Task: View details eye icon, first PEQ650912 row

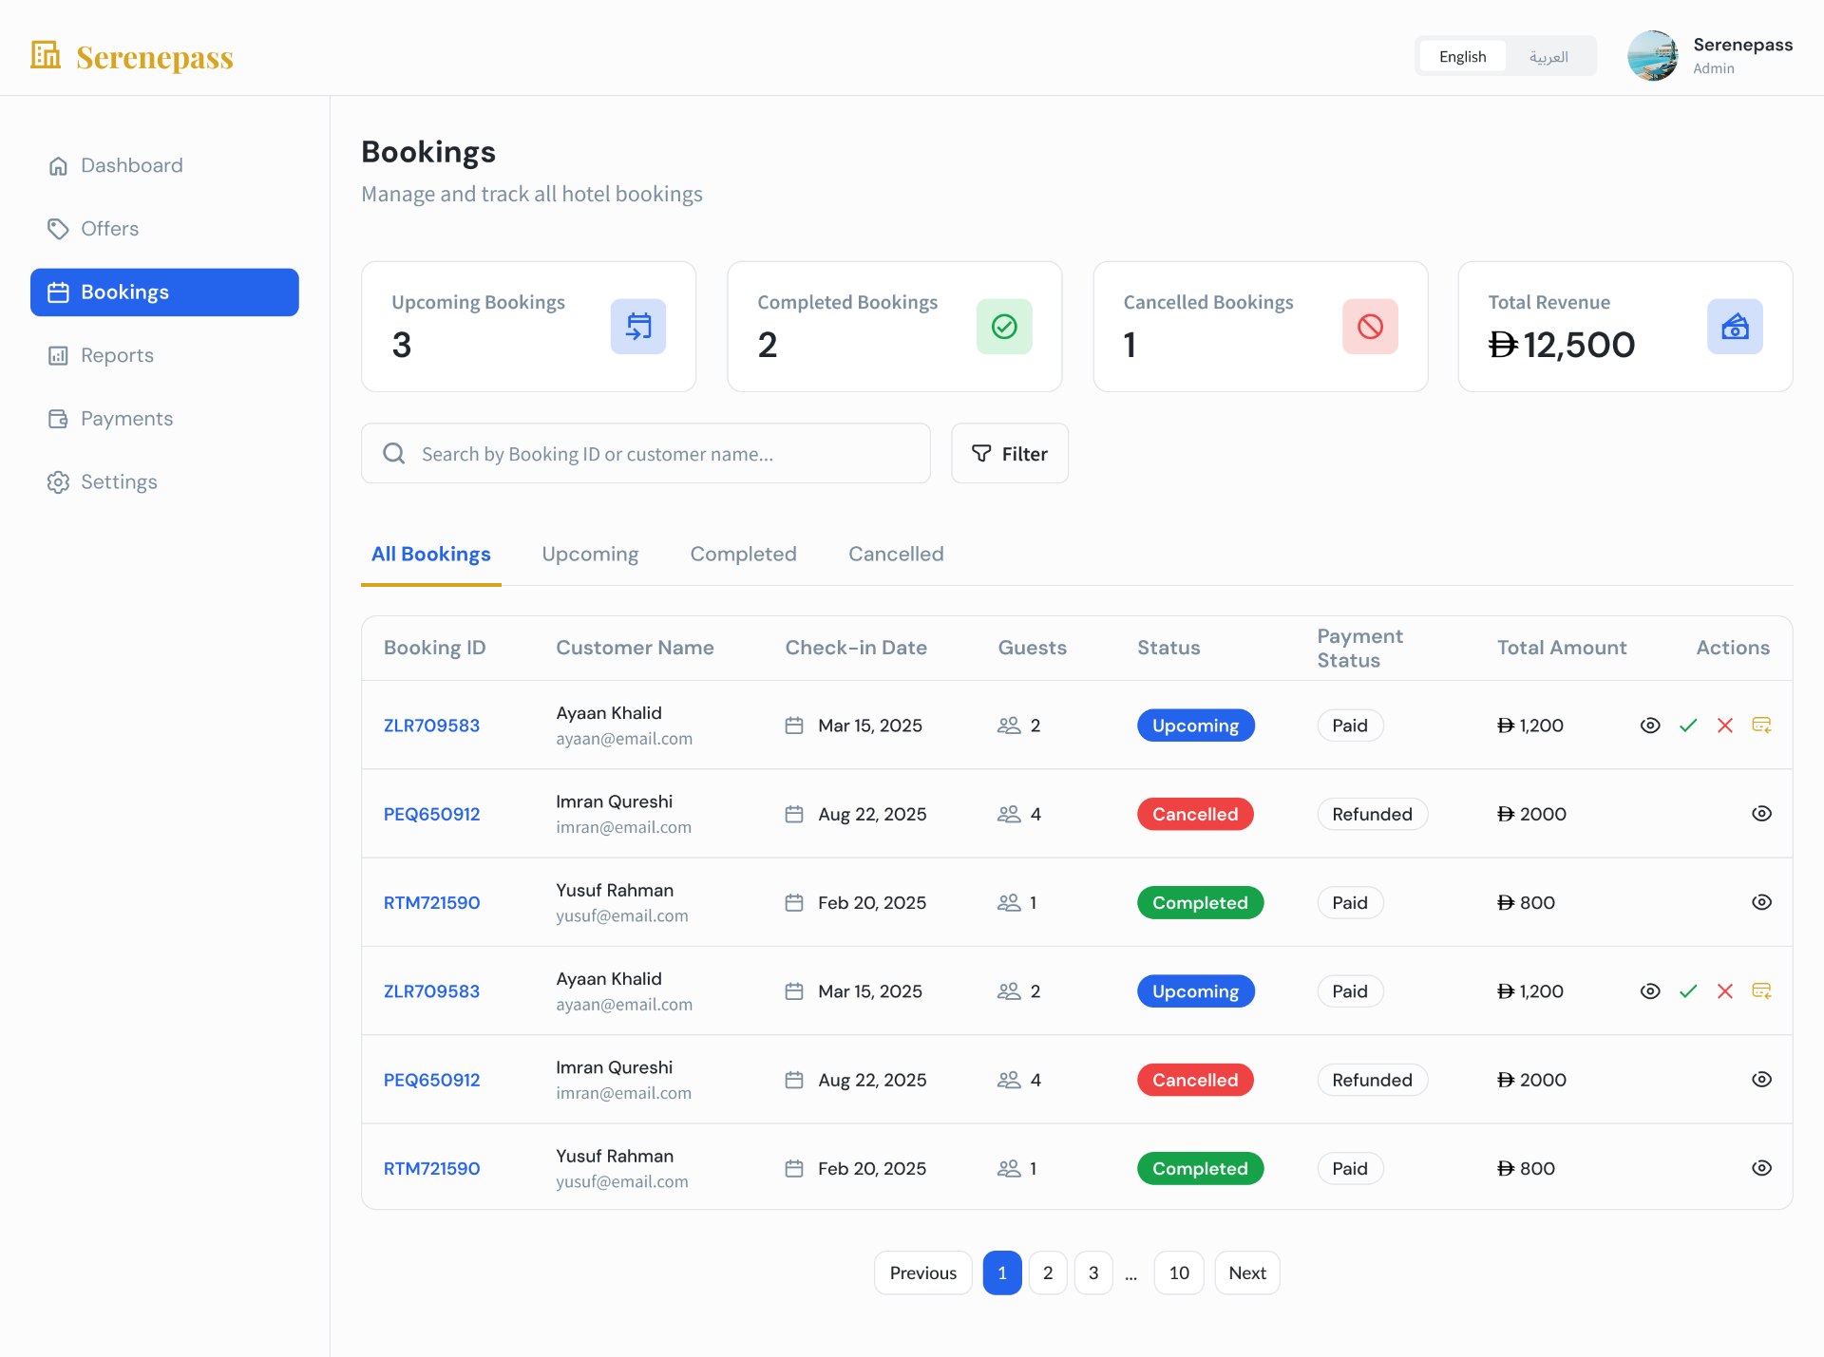Action: pos(1761,814)
